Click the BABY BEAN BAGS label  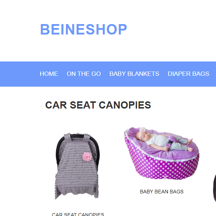tap(162, 192)
